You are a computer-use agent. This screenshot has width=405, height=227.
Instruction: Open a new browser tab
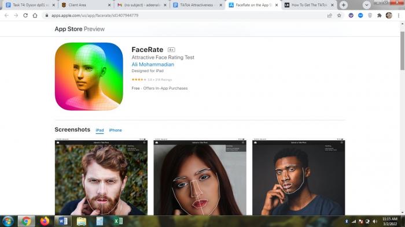[x=344, y=5]
